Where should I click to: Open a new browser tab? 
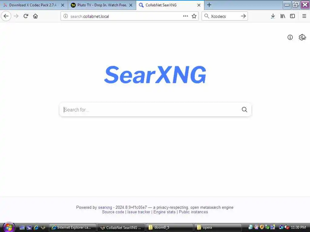tap(209, 5)
